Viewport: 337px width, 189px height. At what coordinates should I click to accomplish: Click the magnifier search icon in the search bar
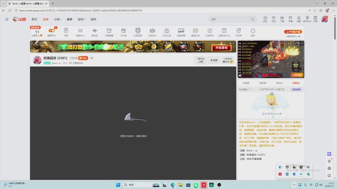[253, 19]
